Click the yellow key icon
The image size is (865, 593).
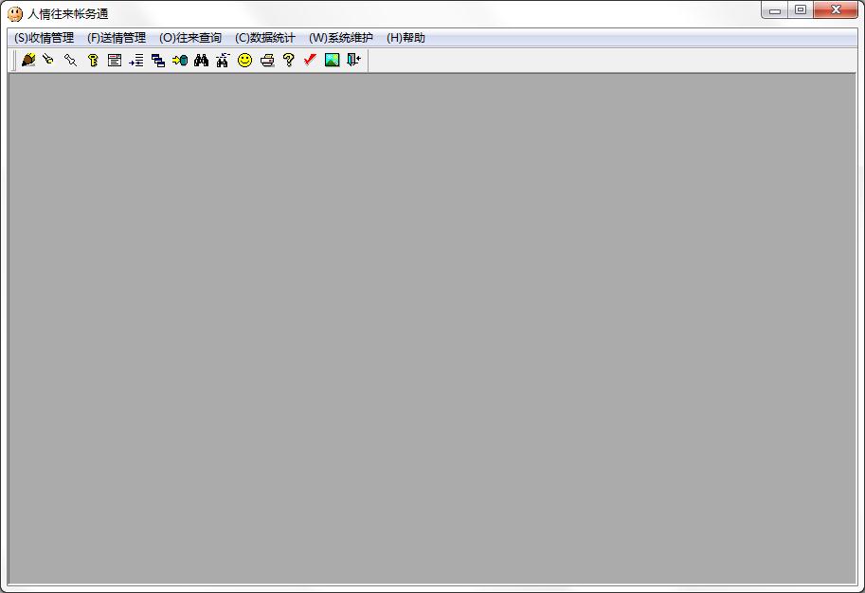pos(93,60)
